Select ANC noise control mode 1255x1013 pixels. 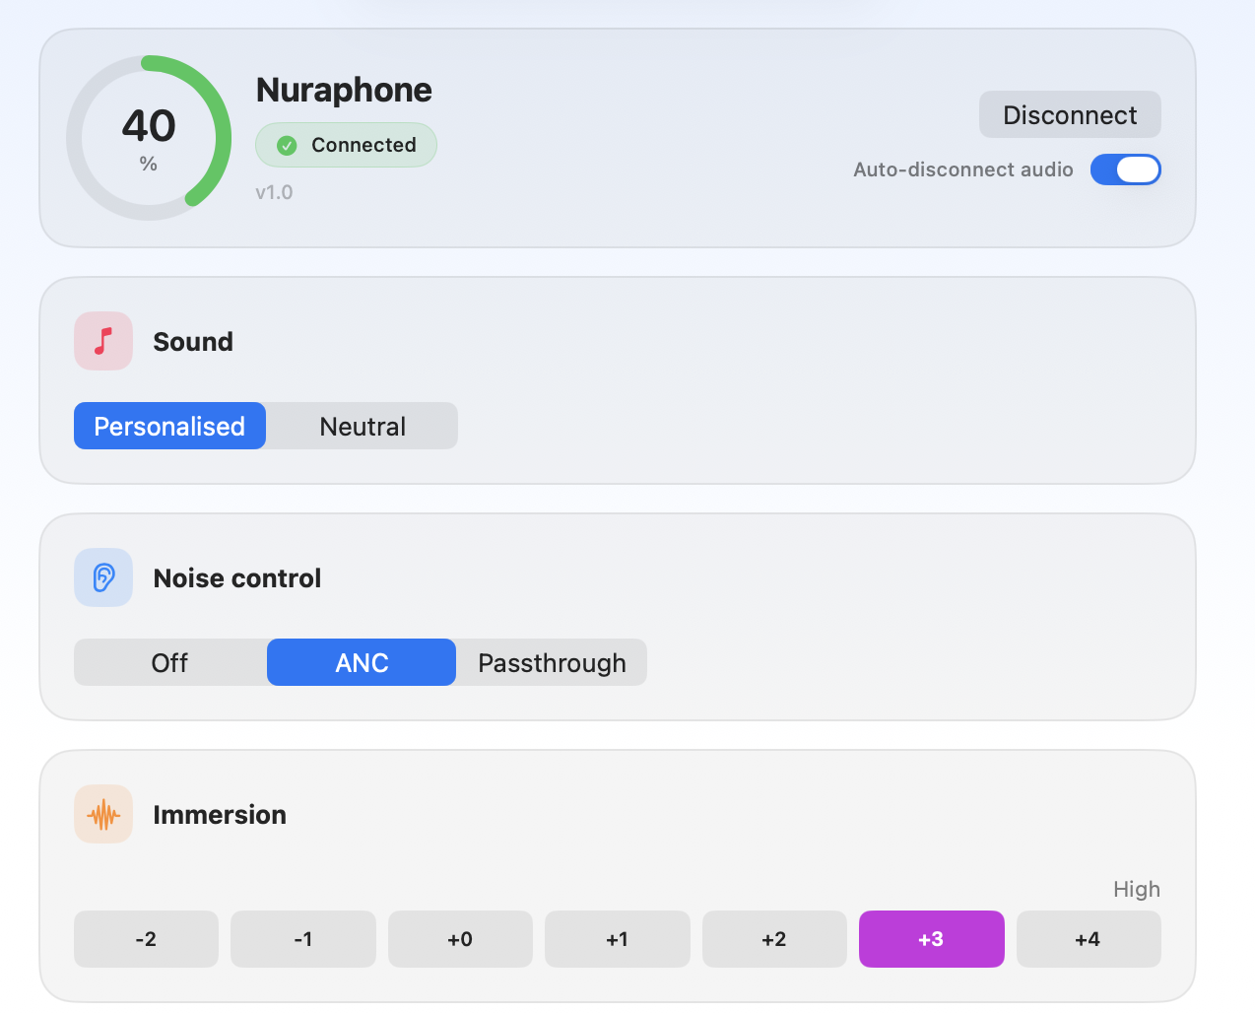pyautogui.click(x=362, y=662)
